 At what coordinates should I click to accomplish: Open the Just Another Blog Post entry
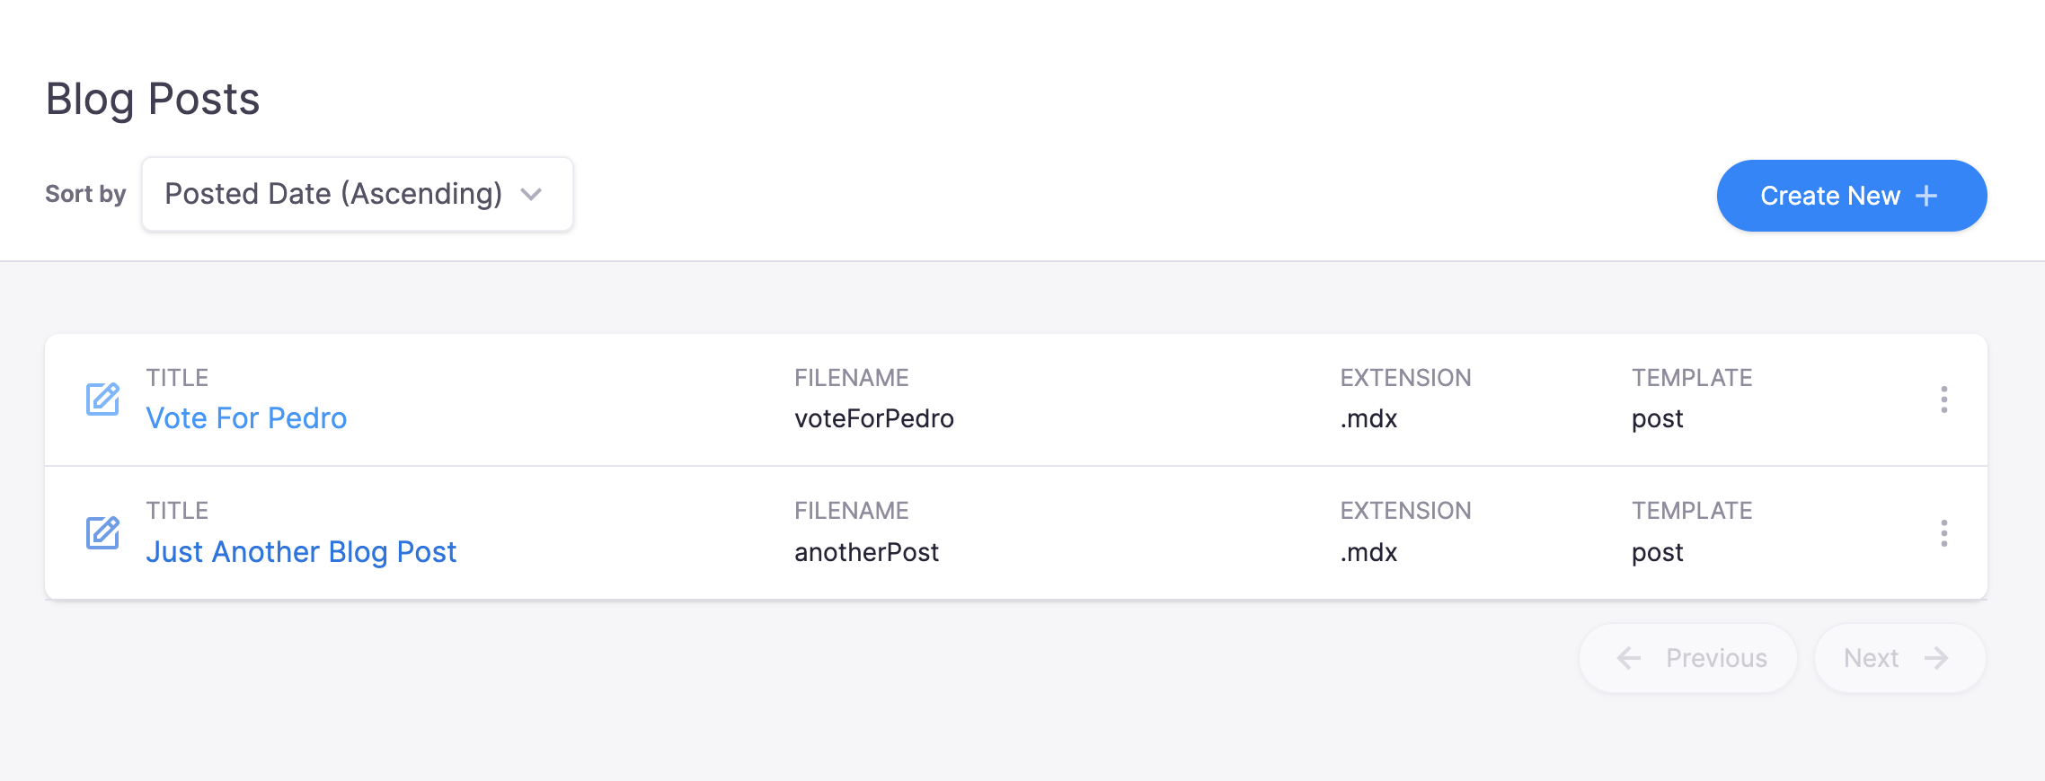tap(301, 551)
